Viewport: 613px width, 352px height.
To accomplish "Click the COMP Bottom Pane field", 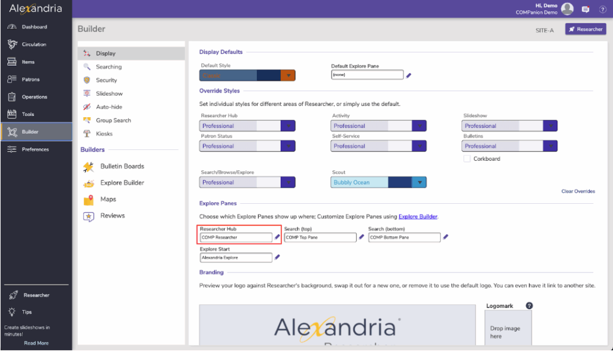I will coord(404,237).
